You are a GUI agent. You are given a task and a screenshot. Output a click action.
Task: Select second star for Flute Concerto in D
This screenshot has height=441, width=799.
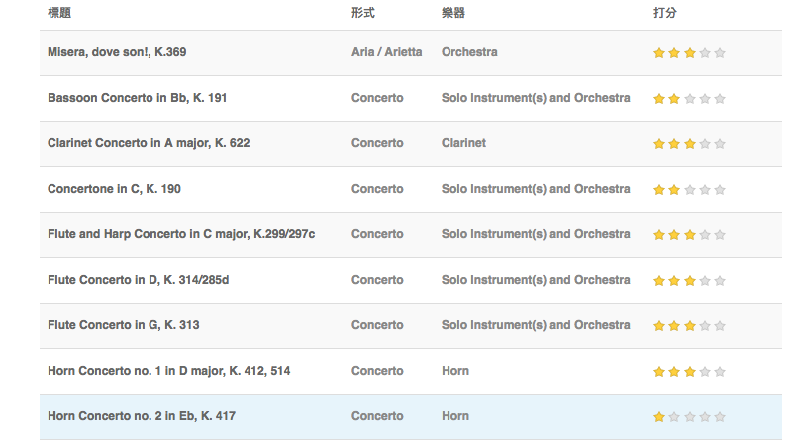coord(674,280)
